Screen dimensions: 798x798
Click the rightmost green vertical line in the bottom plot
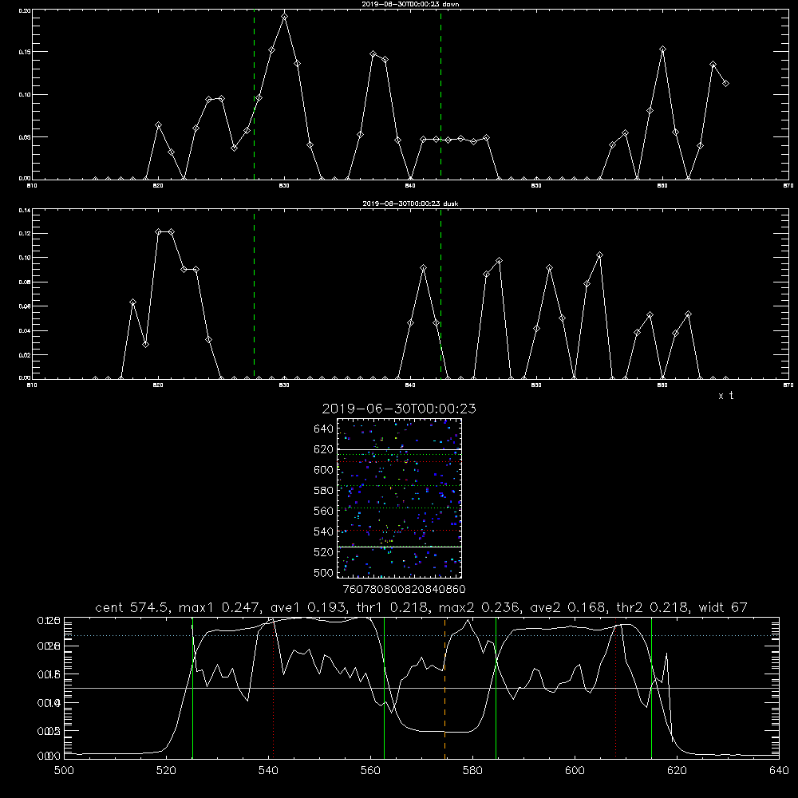651,688
